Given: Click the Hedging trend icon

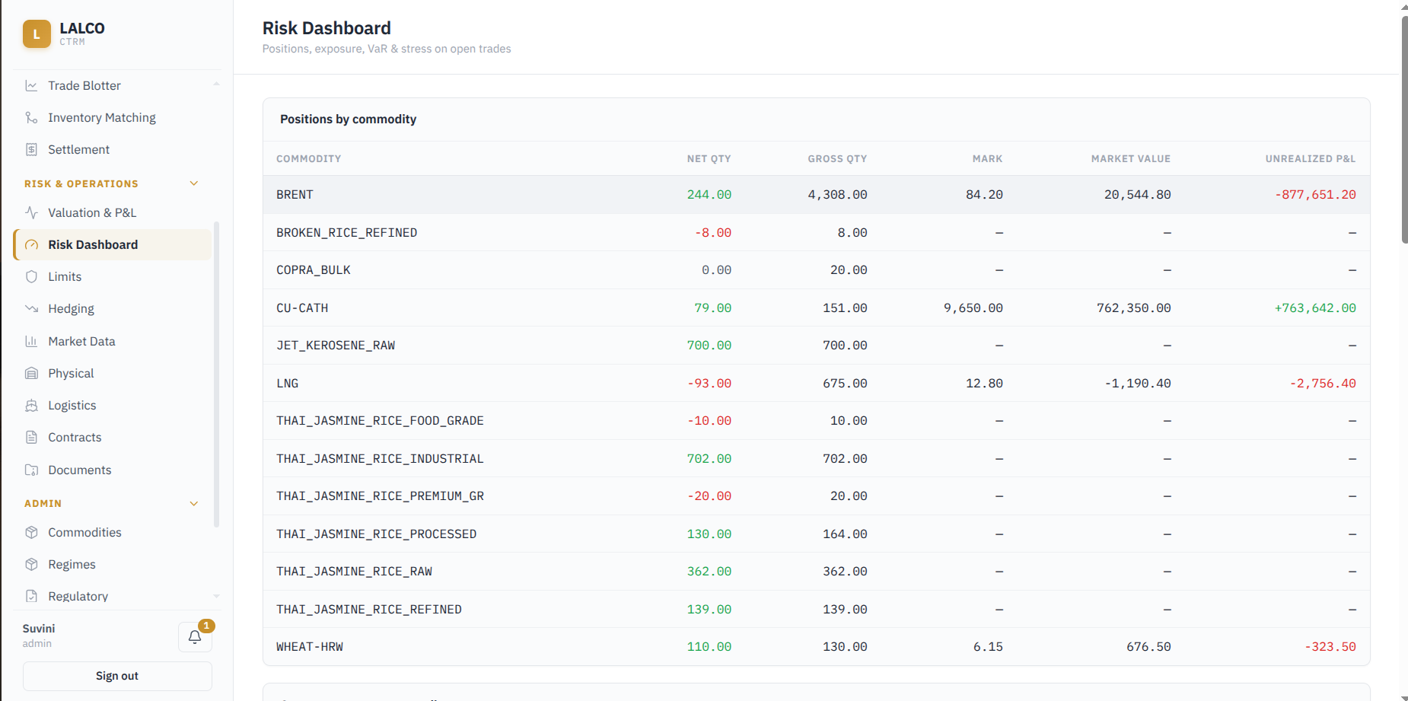Looking at the screenshot, I should point(31,309).
